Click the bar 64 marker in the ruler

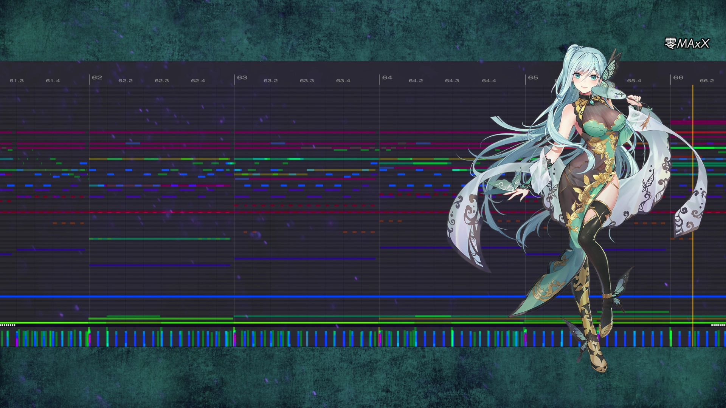coord(387,77)
